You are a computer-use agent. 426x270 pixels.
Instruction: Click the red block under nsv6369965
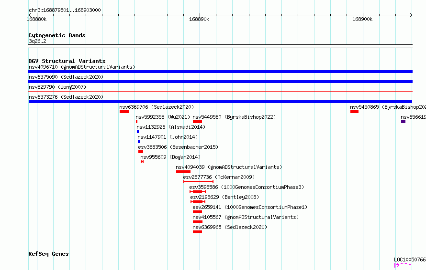198,232
